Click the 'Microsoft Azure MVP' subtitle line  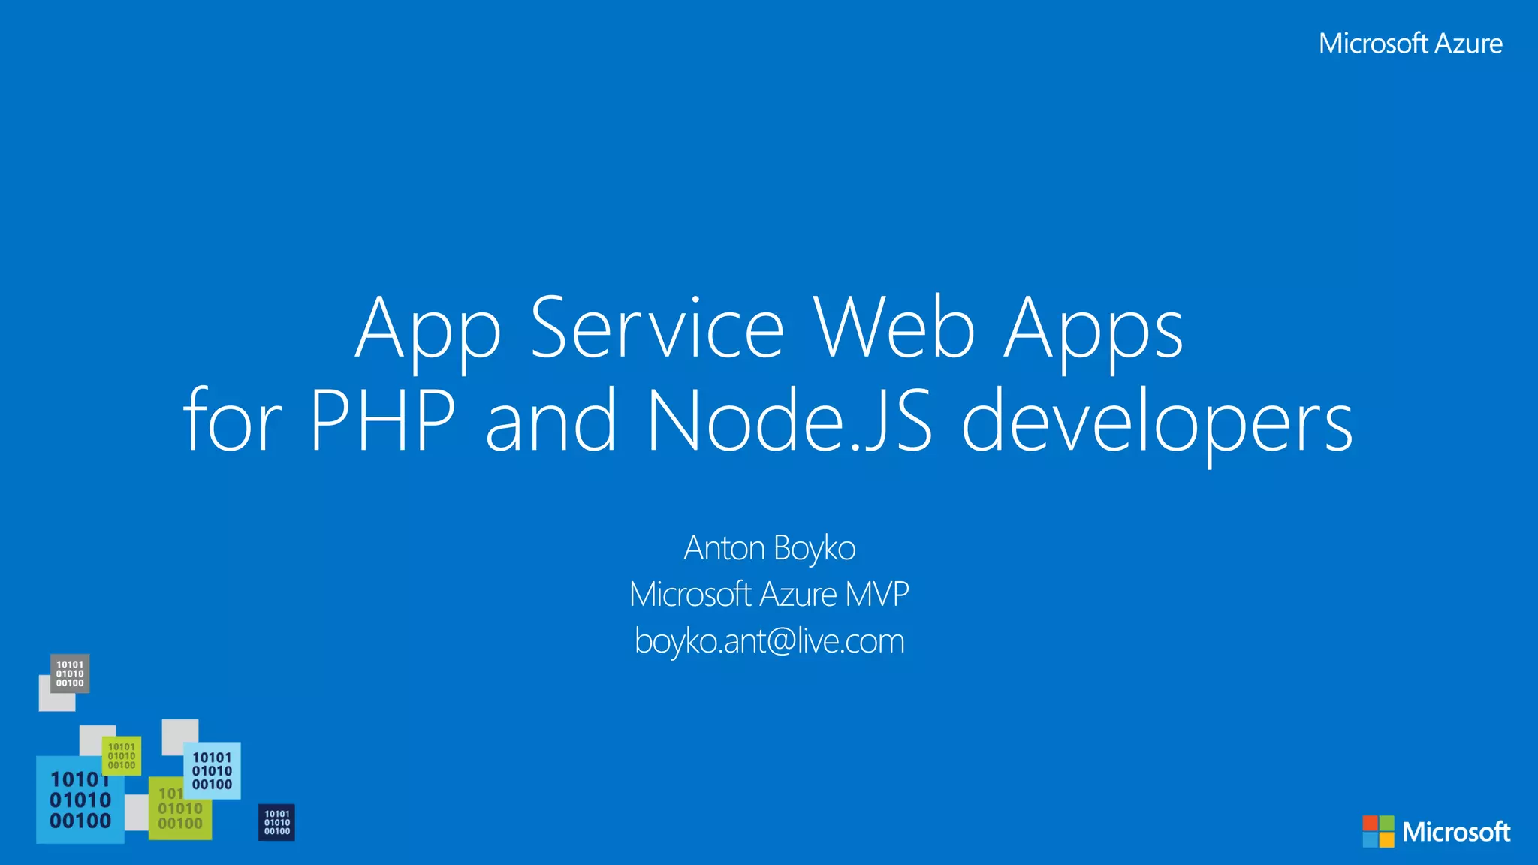(x=769, y=595)
